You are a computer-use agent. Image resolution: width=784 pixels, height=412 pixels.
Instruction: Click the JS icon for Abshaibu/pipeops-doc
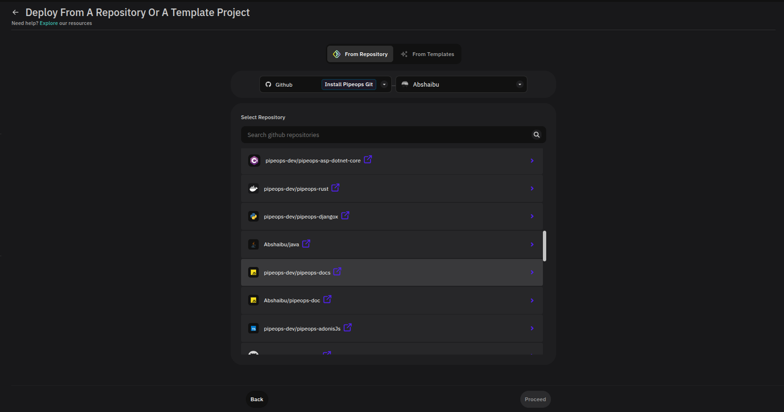pos(253,300)
